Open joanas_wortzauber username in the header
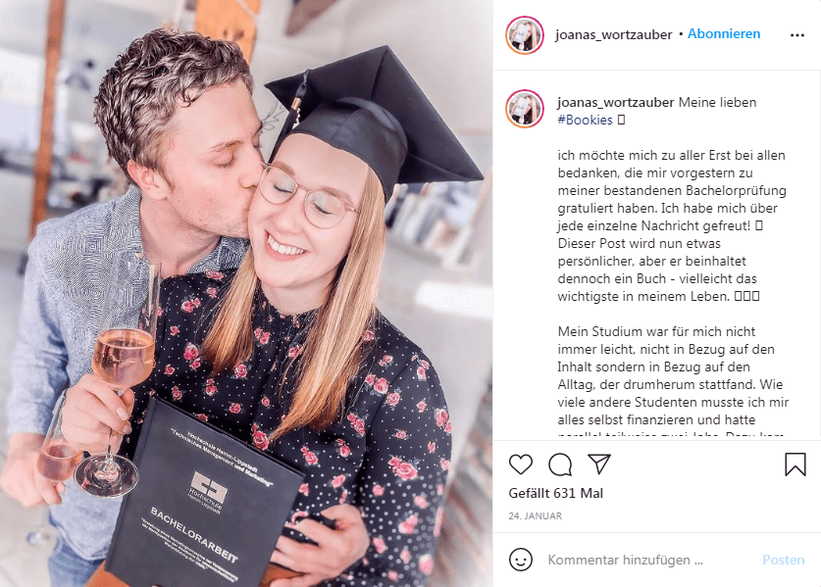 [x=614, y=34]
